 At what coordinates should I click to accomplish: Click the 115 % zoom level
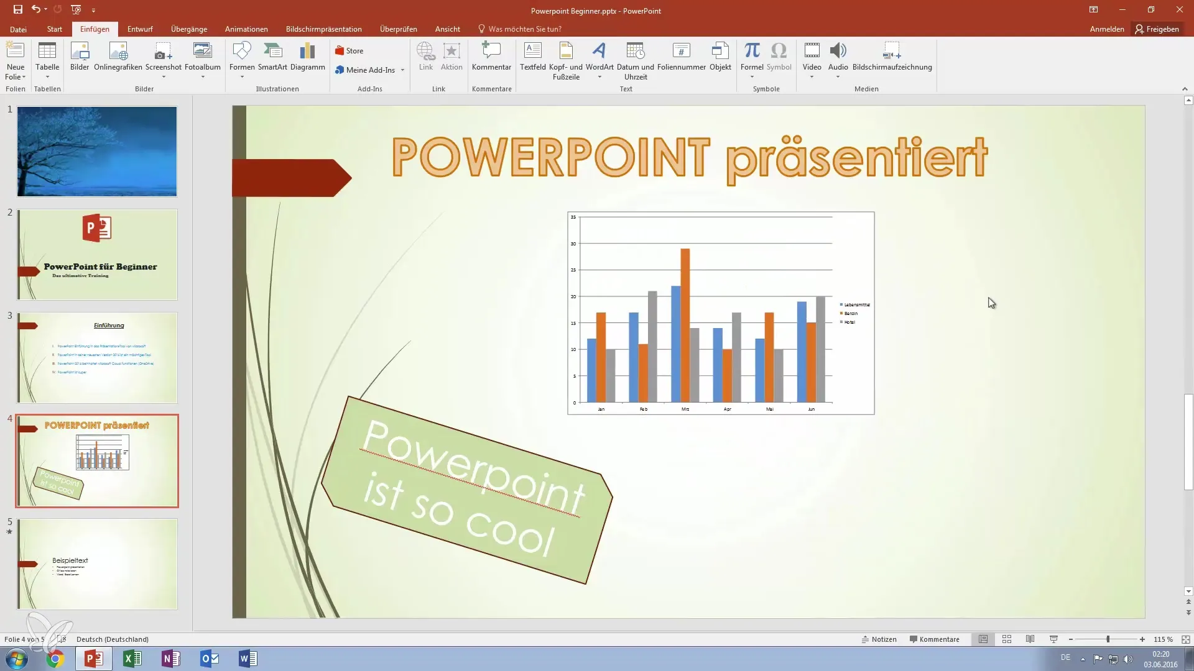click(1163, 639)
